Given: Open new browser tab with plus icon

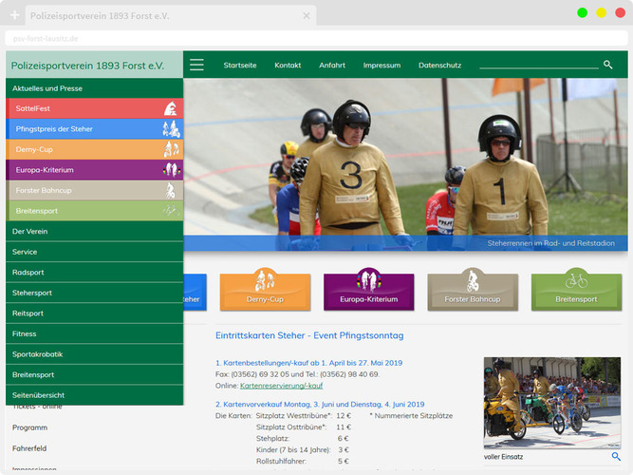Looking at the screenshot, I should tap(14, 16).
